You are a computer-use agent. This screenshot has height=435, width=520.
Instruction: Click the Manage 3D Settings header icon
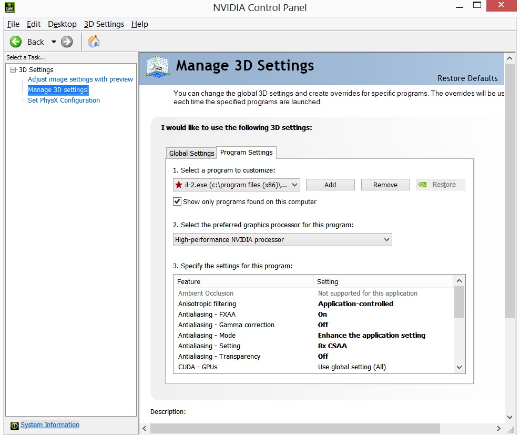158,66
